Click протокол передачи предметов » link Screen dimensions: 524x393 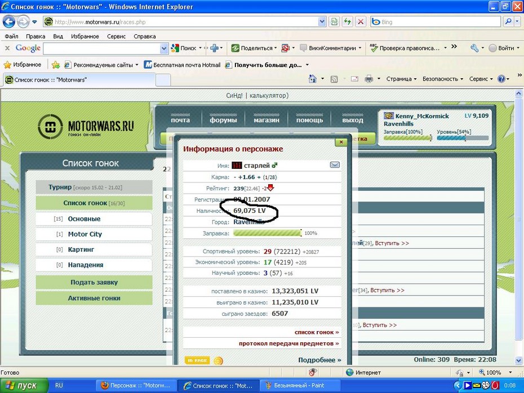pos(289,343)
